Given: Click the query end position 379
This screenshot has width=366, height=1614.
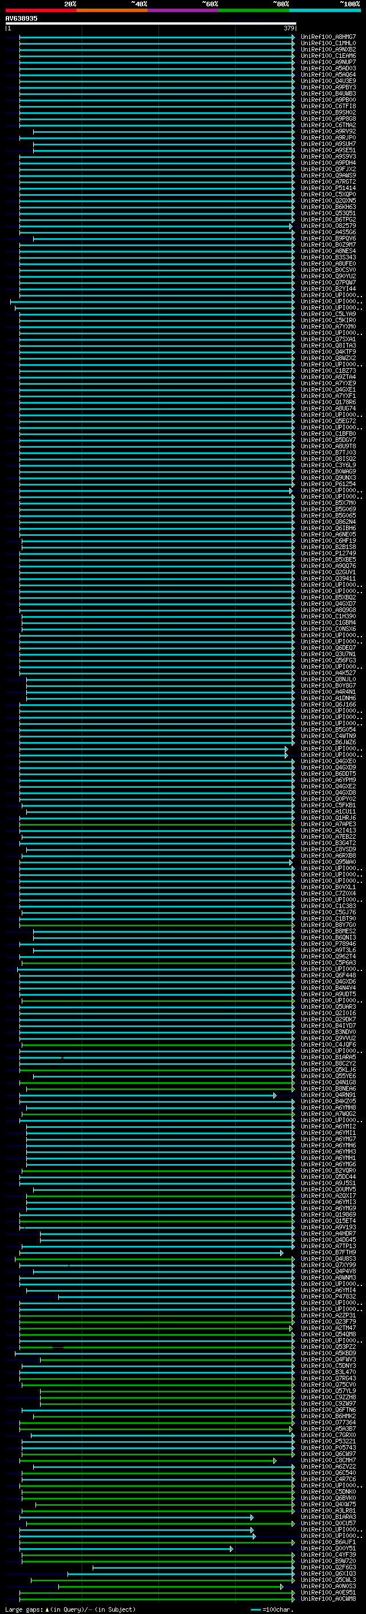Looking at the screenshot, I should 289,28.
